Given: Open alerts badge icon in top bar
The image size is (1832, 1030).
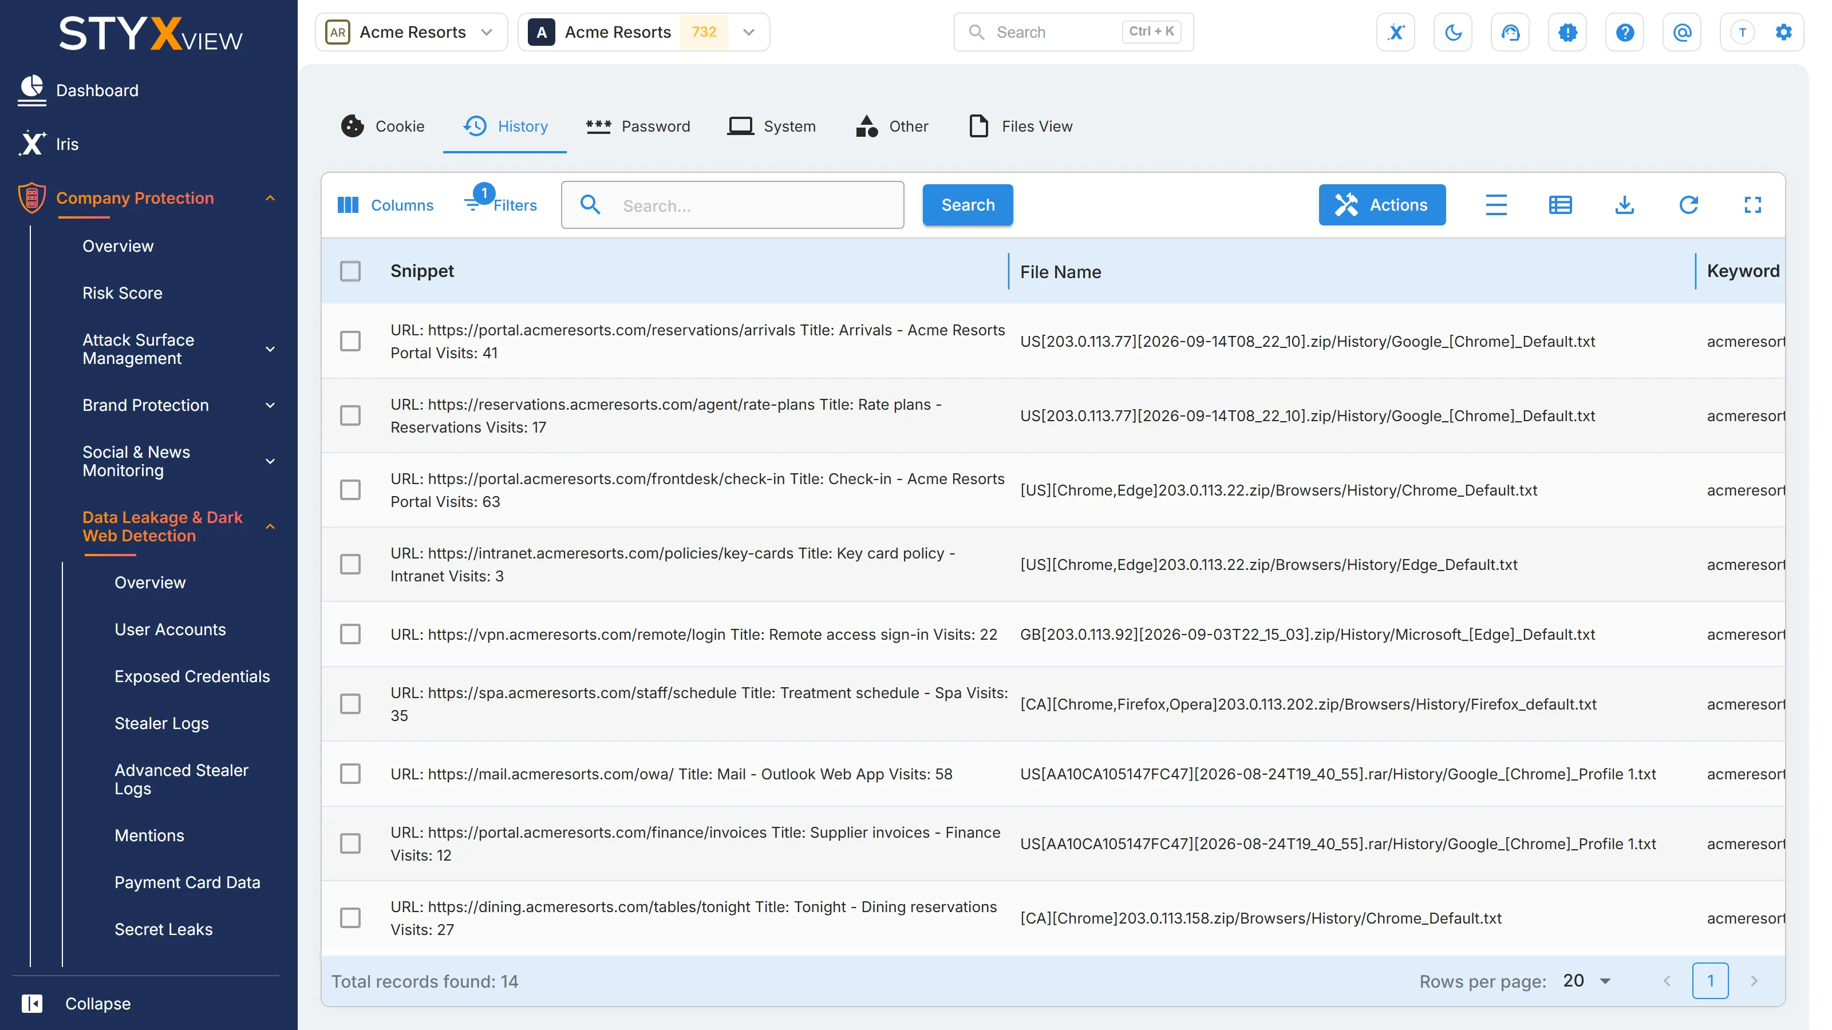Looking at the screenshot, I should 1568,32.
